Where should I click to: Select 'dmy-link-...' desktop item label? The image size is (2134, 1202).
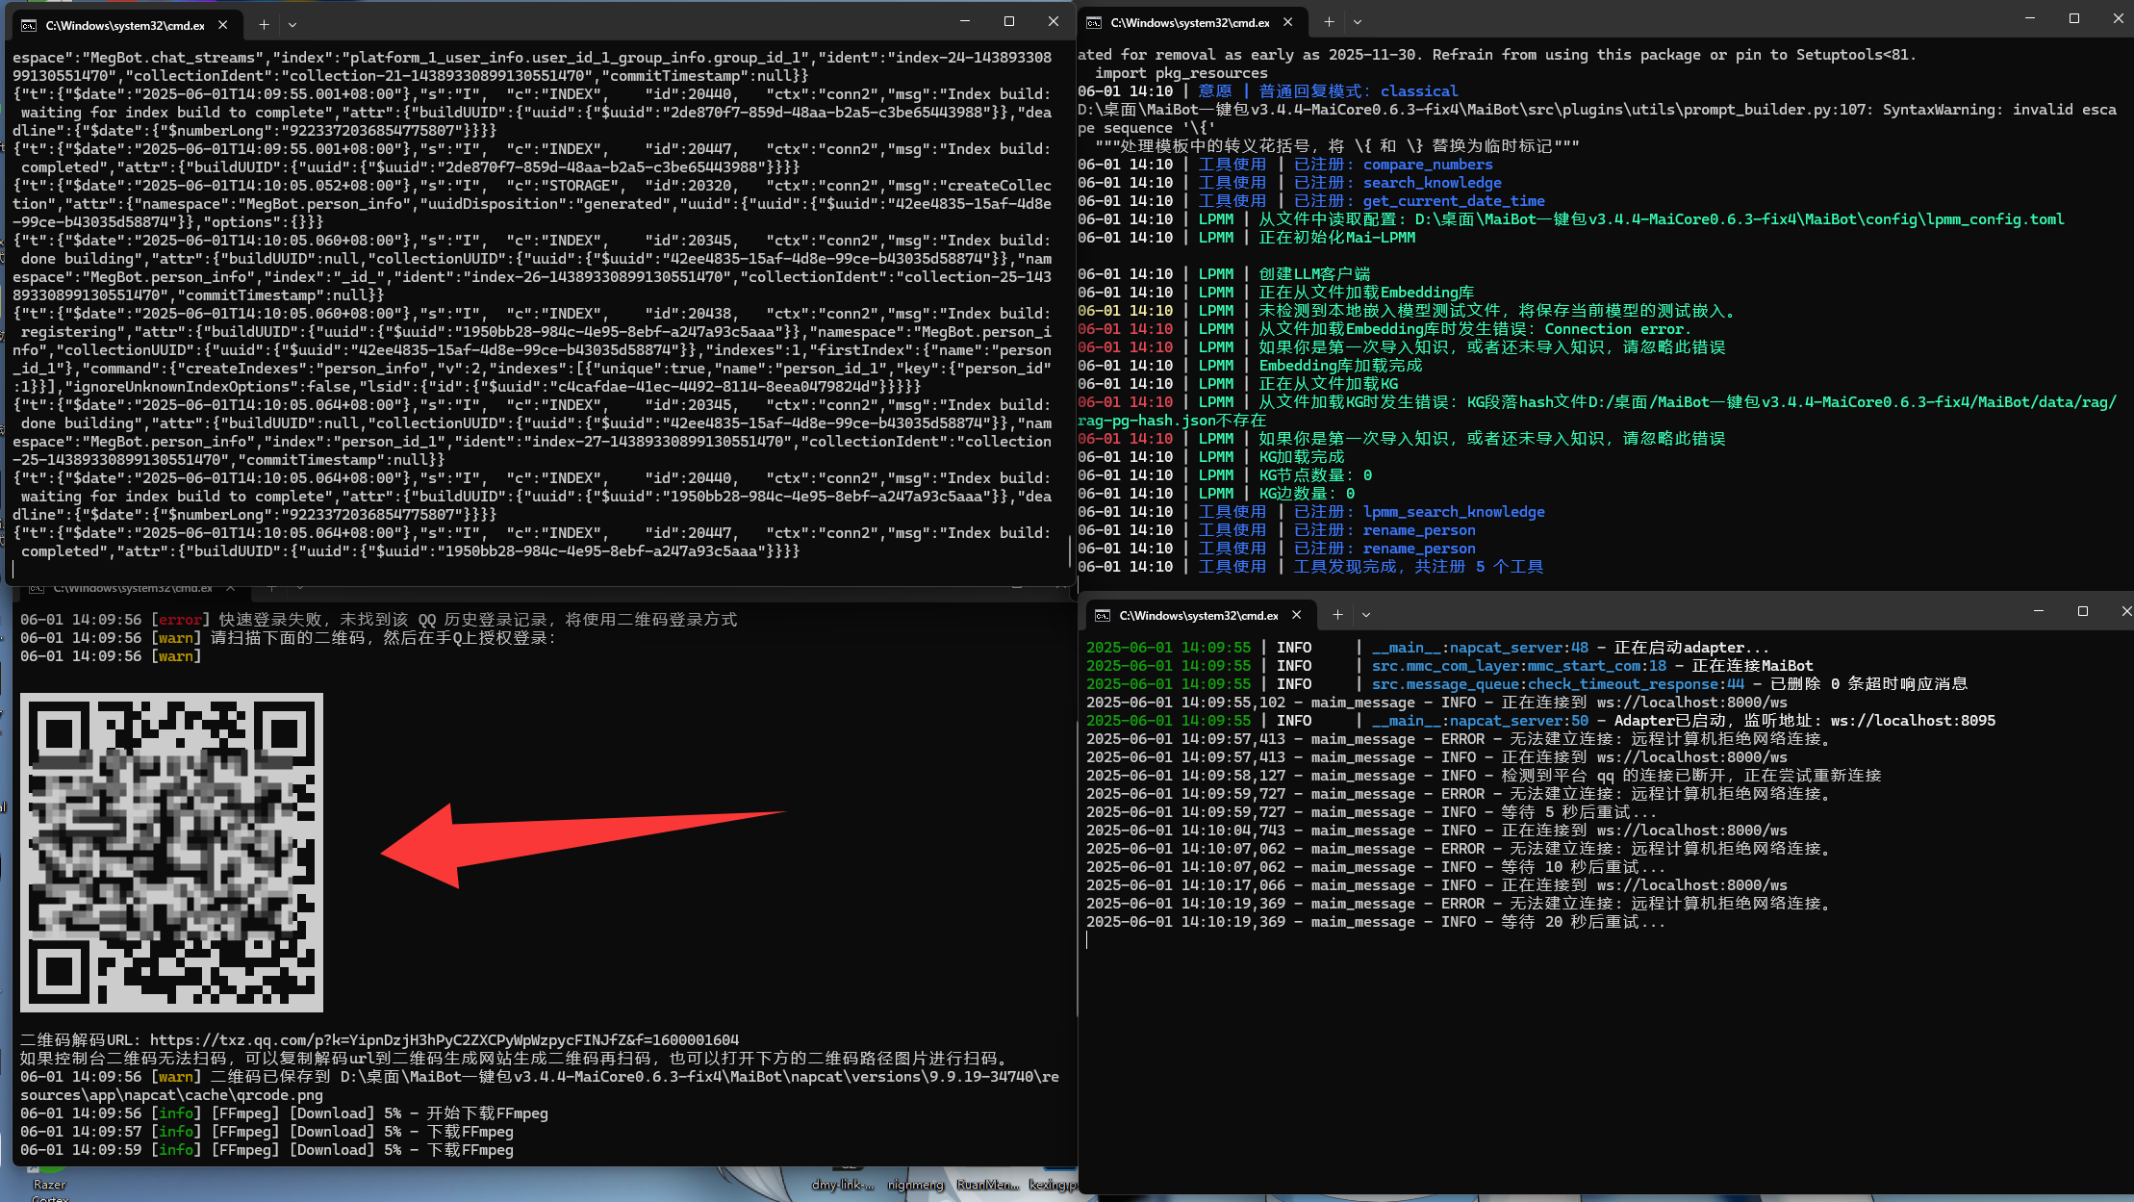[x=842, y=1185]
